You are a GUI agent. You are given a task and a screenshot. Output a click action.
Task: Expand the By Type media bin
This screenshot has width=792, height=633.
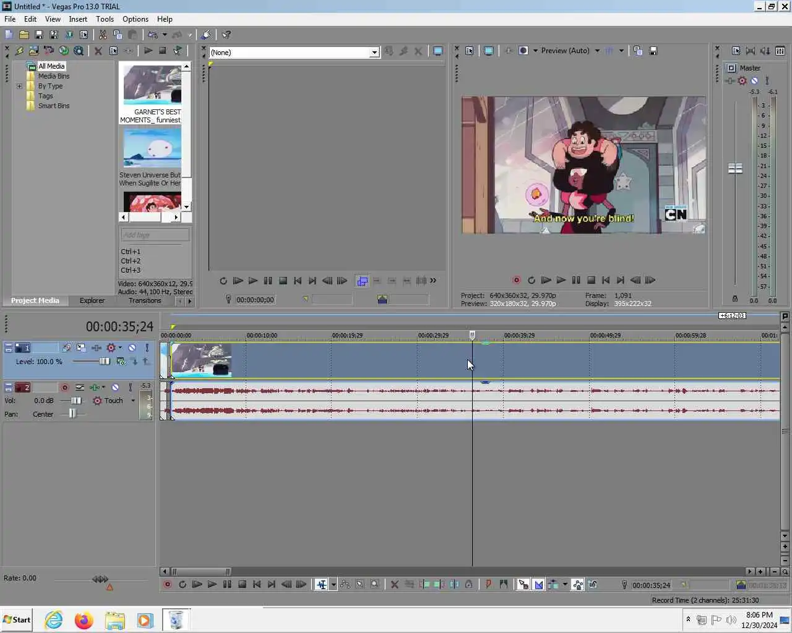19,86
